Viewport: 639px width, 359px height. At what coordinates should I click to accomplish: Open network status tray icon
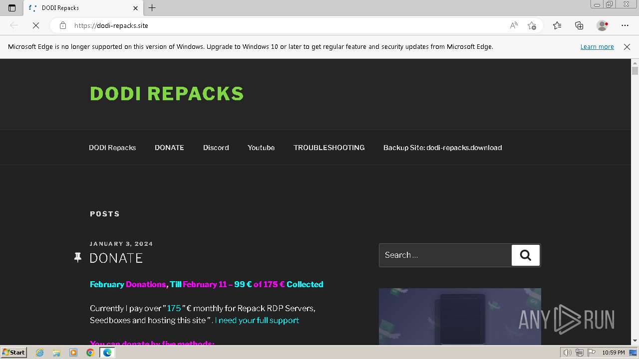(579, 353)
